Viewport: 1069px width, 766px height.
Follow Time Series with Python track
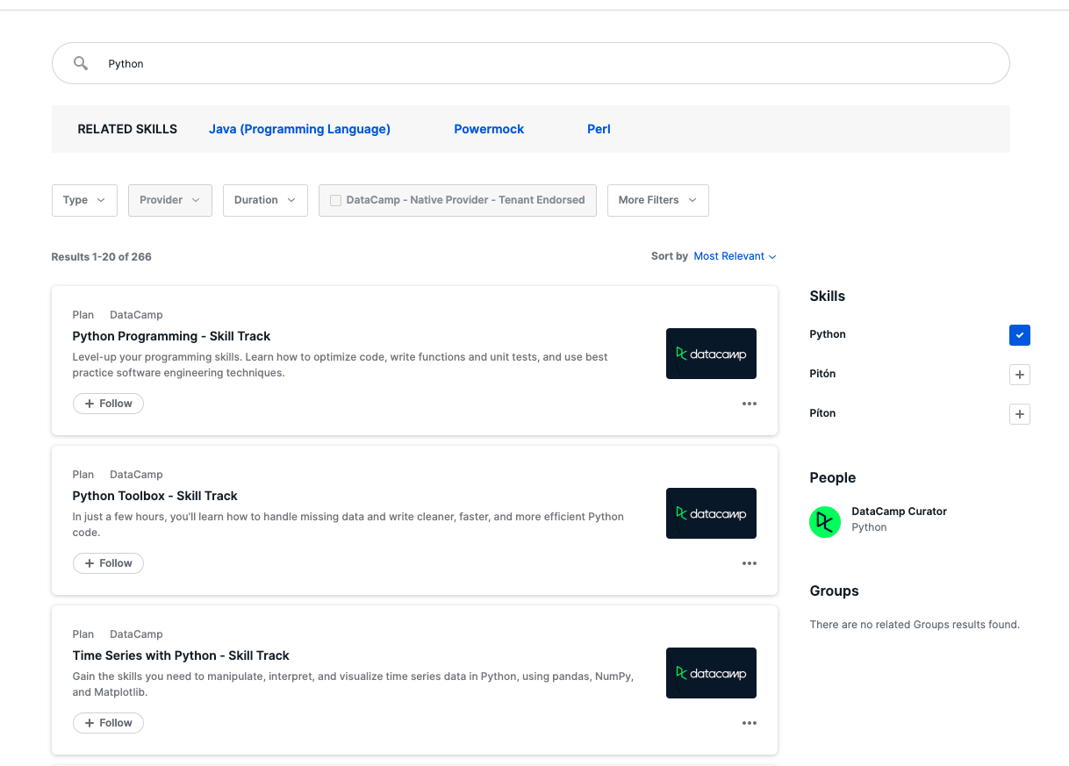pos(108,723)
